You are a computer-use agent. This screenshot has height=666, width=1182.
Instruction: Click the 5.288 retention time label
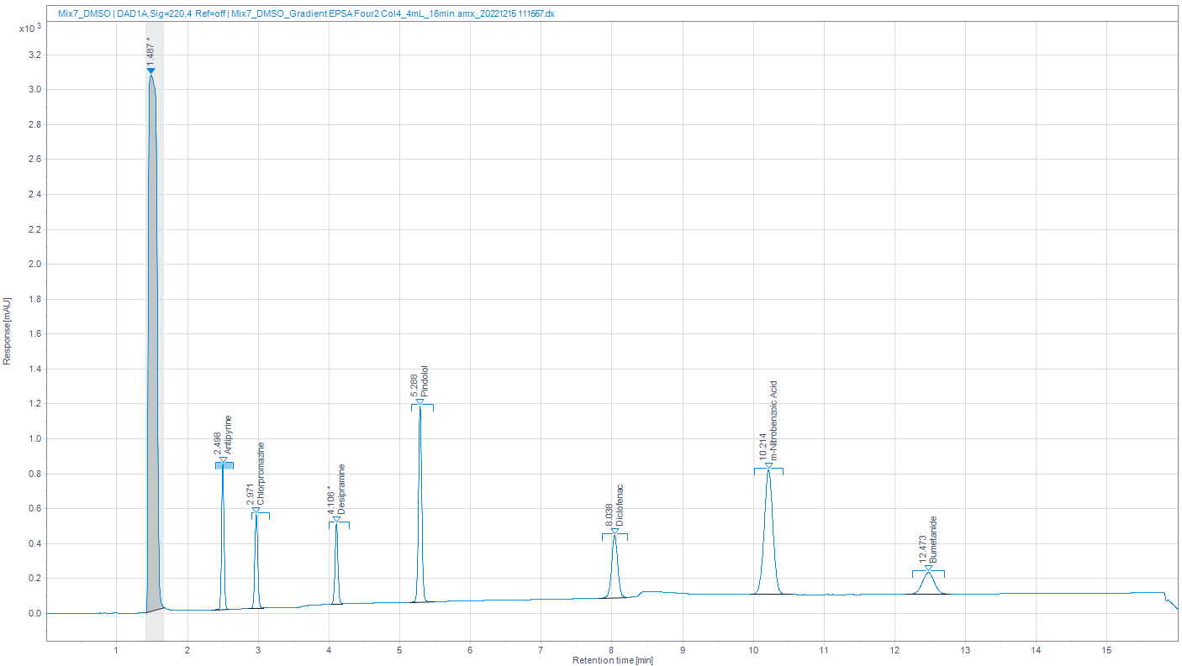pyautogui.click(x=414, y=385)
